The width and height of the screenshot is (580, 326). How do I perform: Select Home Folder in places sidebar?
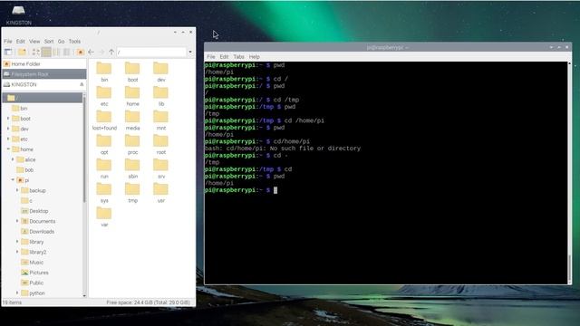[x=44, y=64]
